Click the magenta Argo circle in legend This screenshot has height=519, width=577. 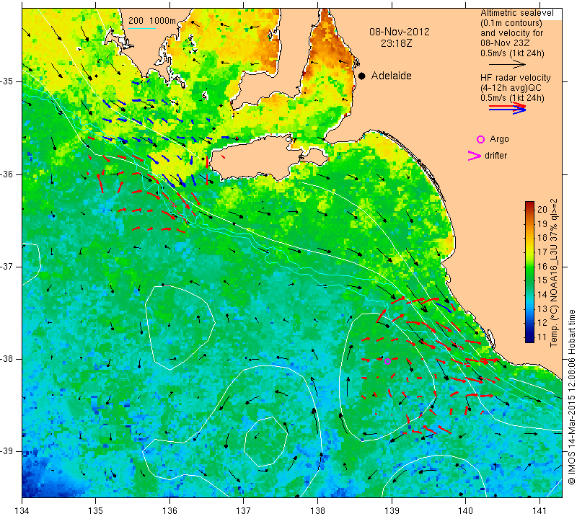pyautogui.click(x=480, y=139)
